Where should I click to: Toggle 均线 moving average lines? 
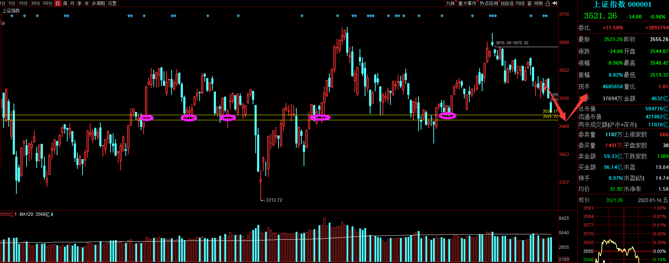[x=520, y=3]
